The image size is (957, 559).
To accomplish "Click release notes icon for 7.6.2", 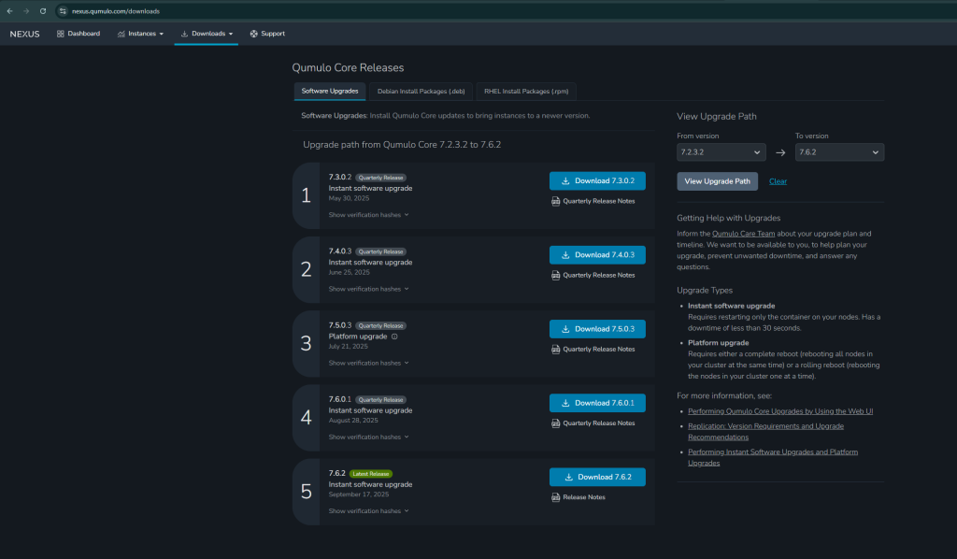I will (x=555, y=497).
